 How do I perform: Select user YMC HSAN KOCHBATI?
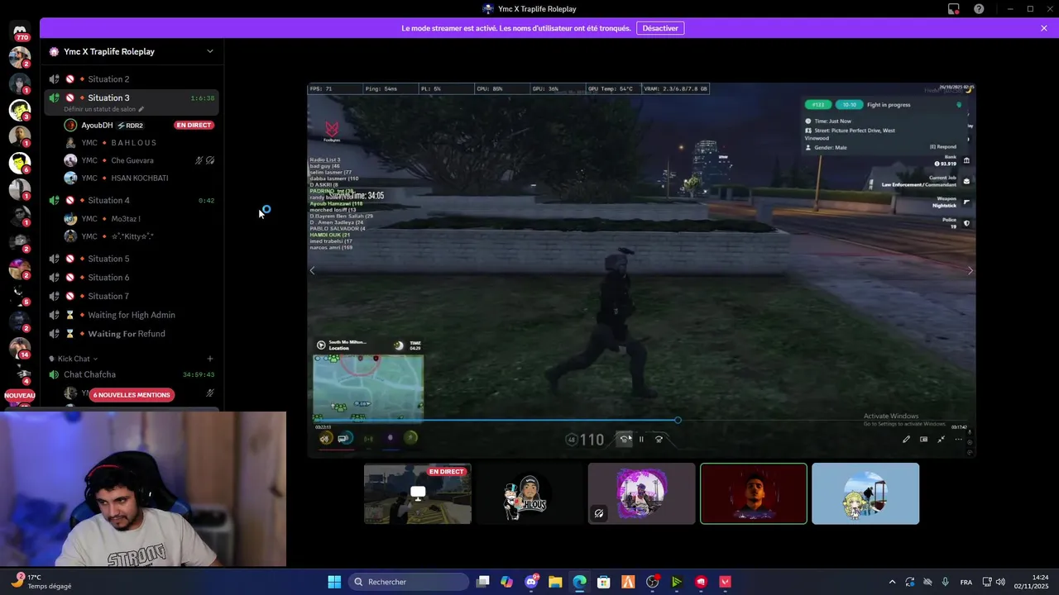[139, 178]
